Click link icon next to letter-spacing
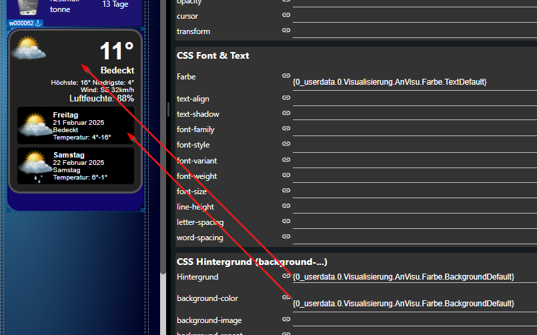537x335 pixels. [286, 221]
